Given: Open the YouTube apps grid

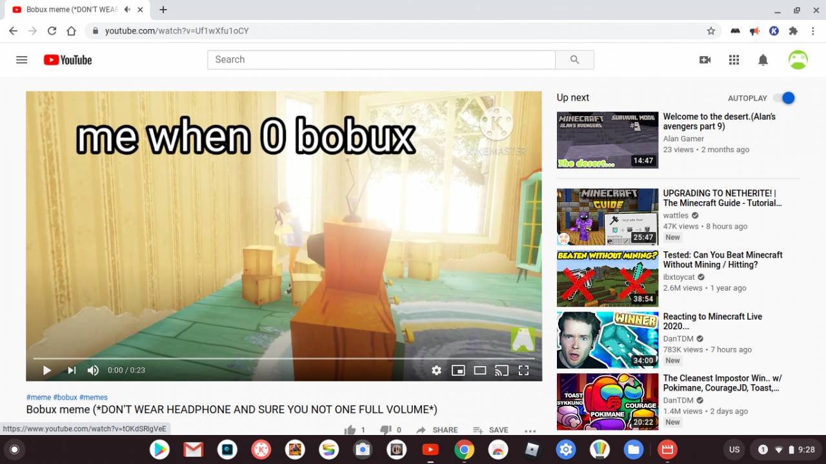Looking at the screenshot, I should (x=734, y=60).
